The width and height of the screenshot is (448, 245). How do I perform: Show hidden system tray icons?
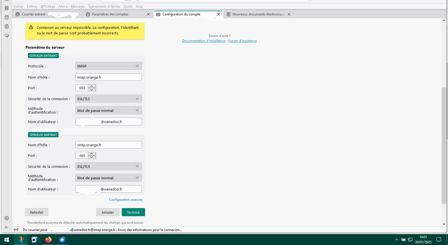pyautogui.click(x=396, y=240)
